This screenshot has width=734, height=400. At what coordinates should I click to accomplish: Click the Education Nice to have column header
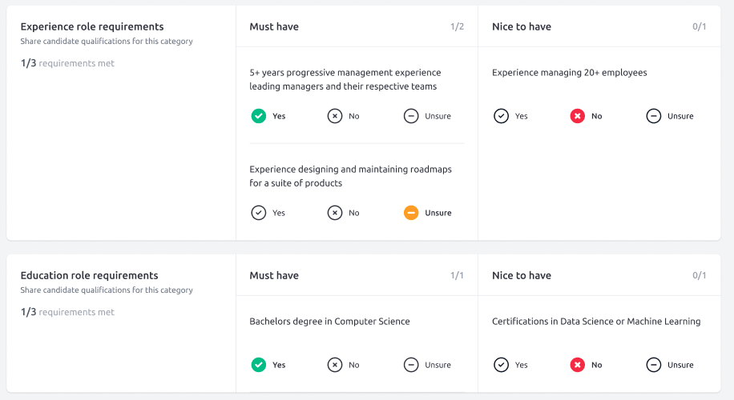(x=522, y=275)
